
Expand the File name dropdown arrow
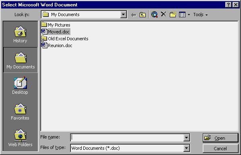(x=186, y=138)
